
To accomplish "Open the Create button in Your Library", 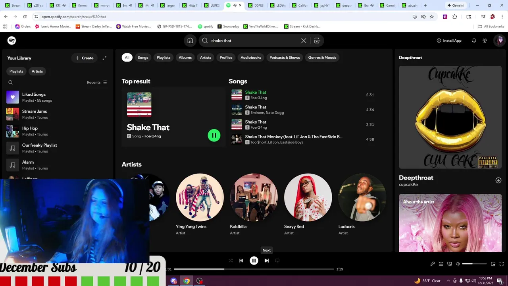I will [84, 58].
